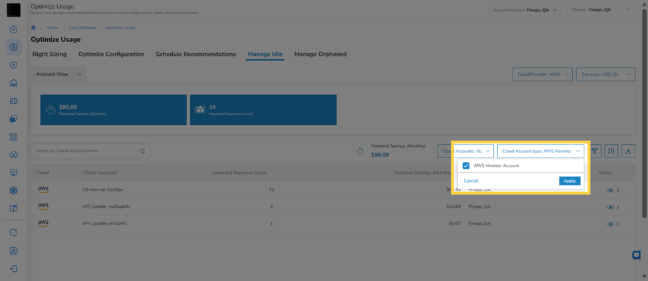Click the AWS logo in API_Update_mu0vq64e row

tap(43, 206)
